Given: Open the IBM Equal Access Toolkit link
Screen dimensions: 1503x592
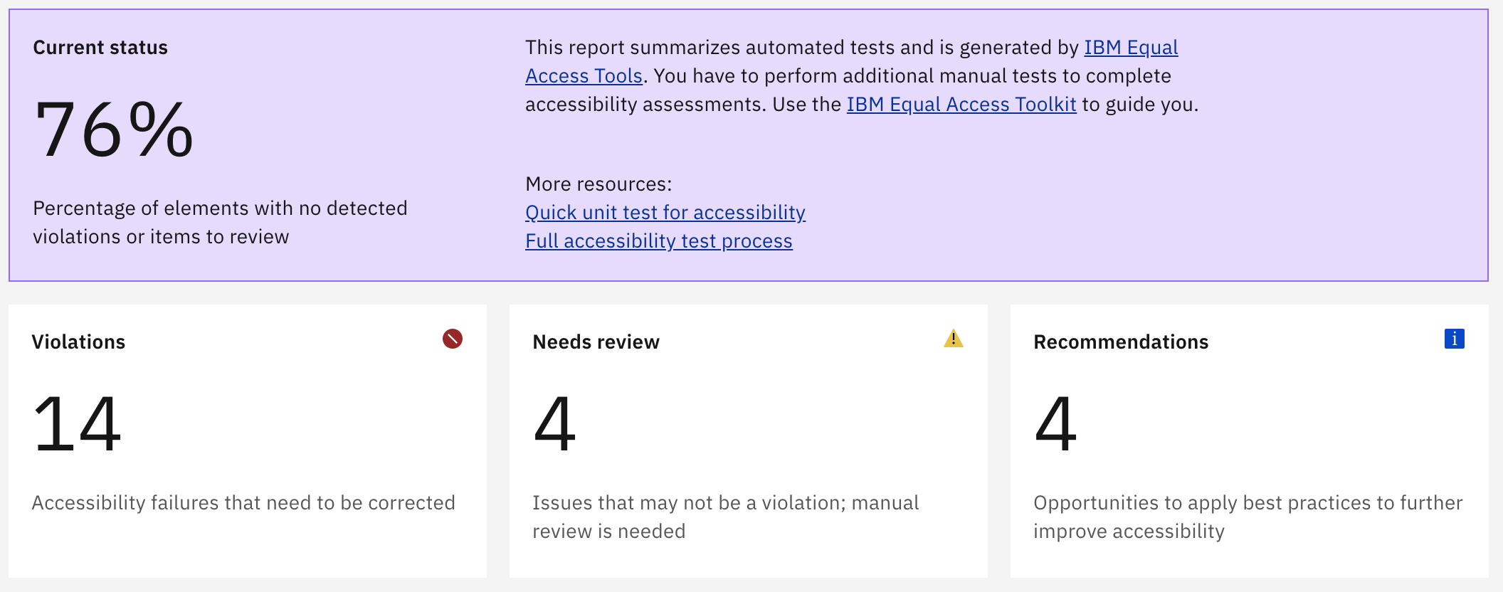Looking at the screenshot, I should (x=961, y=105).
